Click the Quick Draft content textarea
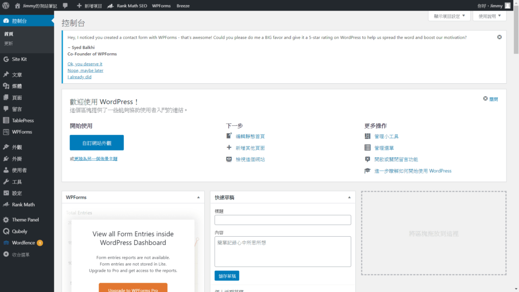 [x=283, y=251]
